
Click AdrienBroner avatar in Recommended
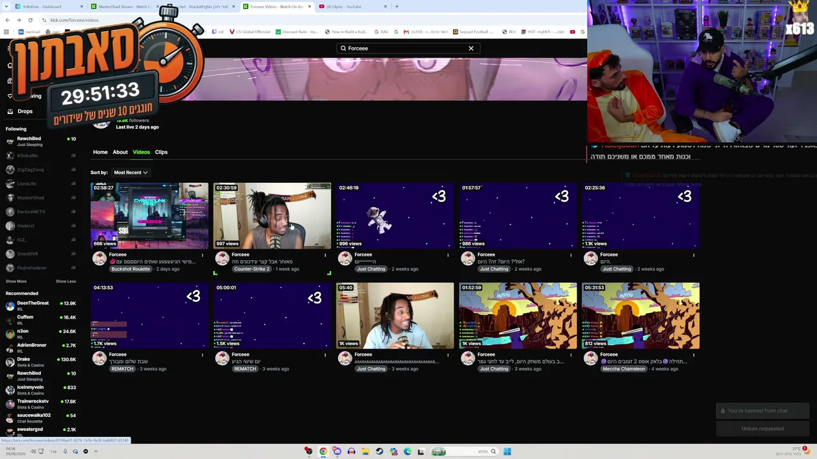[x=10, y=348]
